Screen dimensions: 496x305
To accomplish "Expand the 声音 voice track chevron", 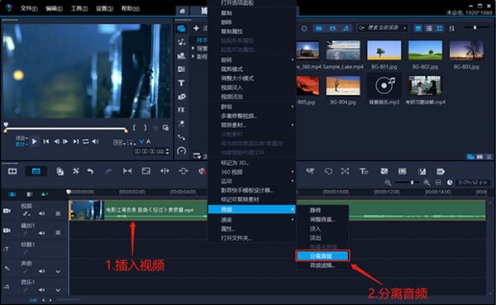I will [58, 271].
